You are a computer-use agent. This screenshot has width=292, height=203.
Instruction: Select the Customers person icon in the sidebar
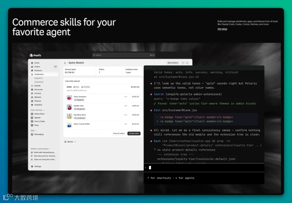tap(32, 74)
